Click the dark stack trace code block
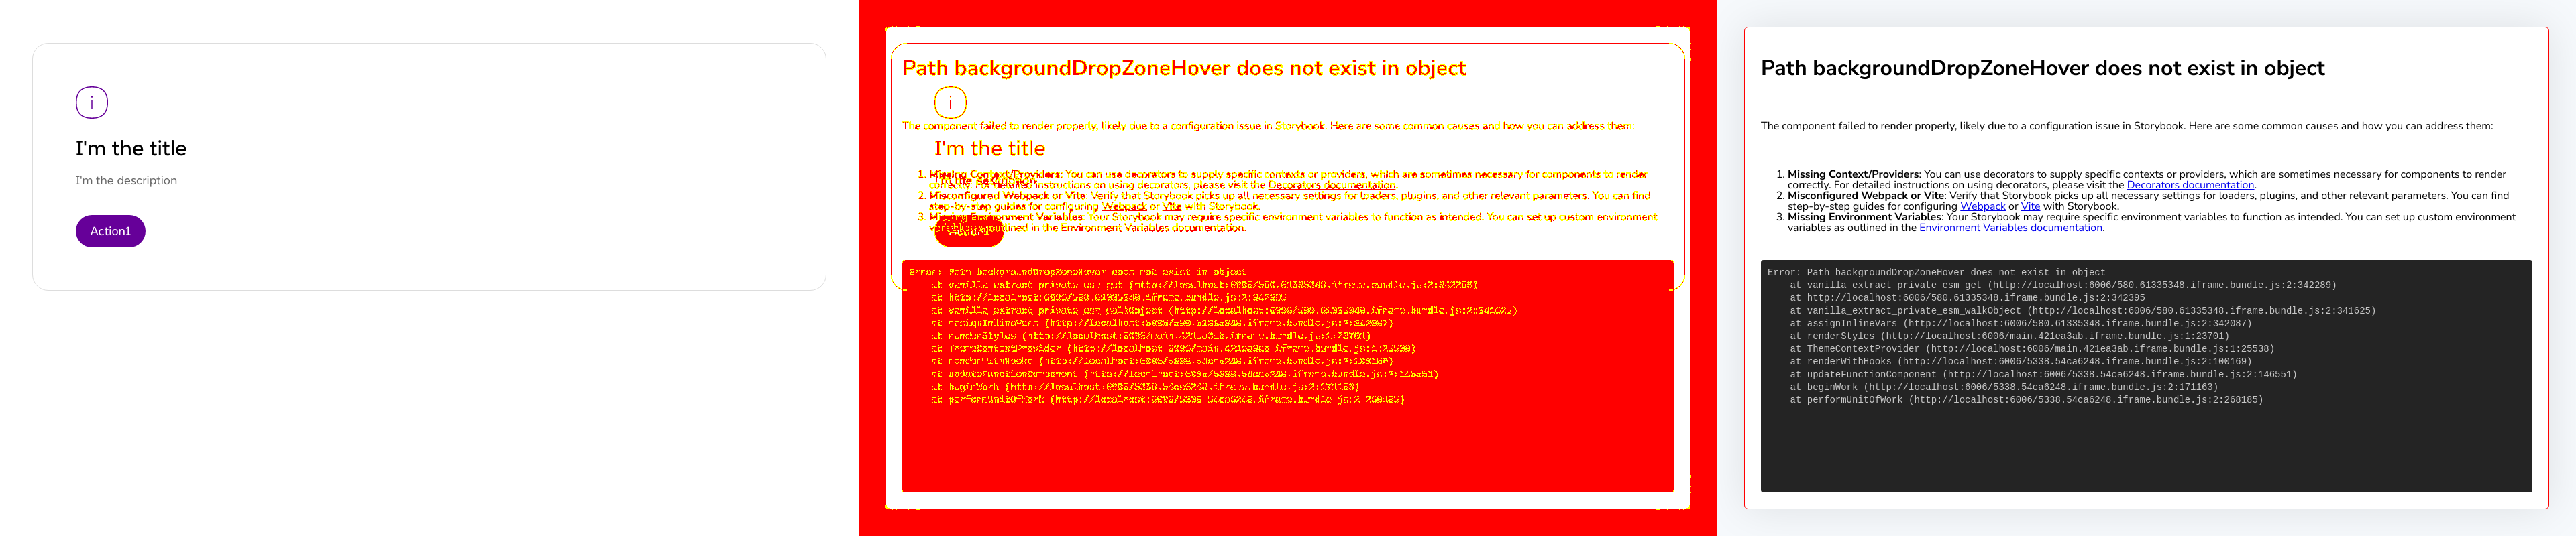Screen dimensions: 2576x536 point(2146,377)
